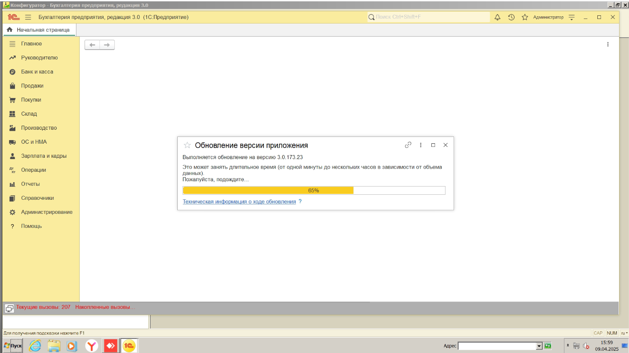The width and height of the screenshot is (629, 353).
Task: Click the network icon in system tray
Action: [577, 346]
